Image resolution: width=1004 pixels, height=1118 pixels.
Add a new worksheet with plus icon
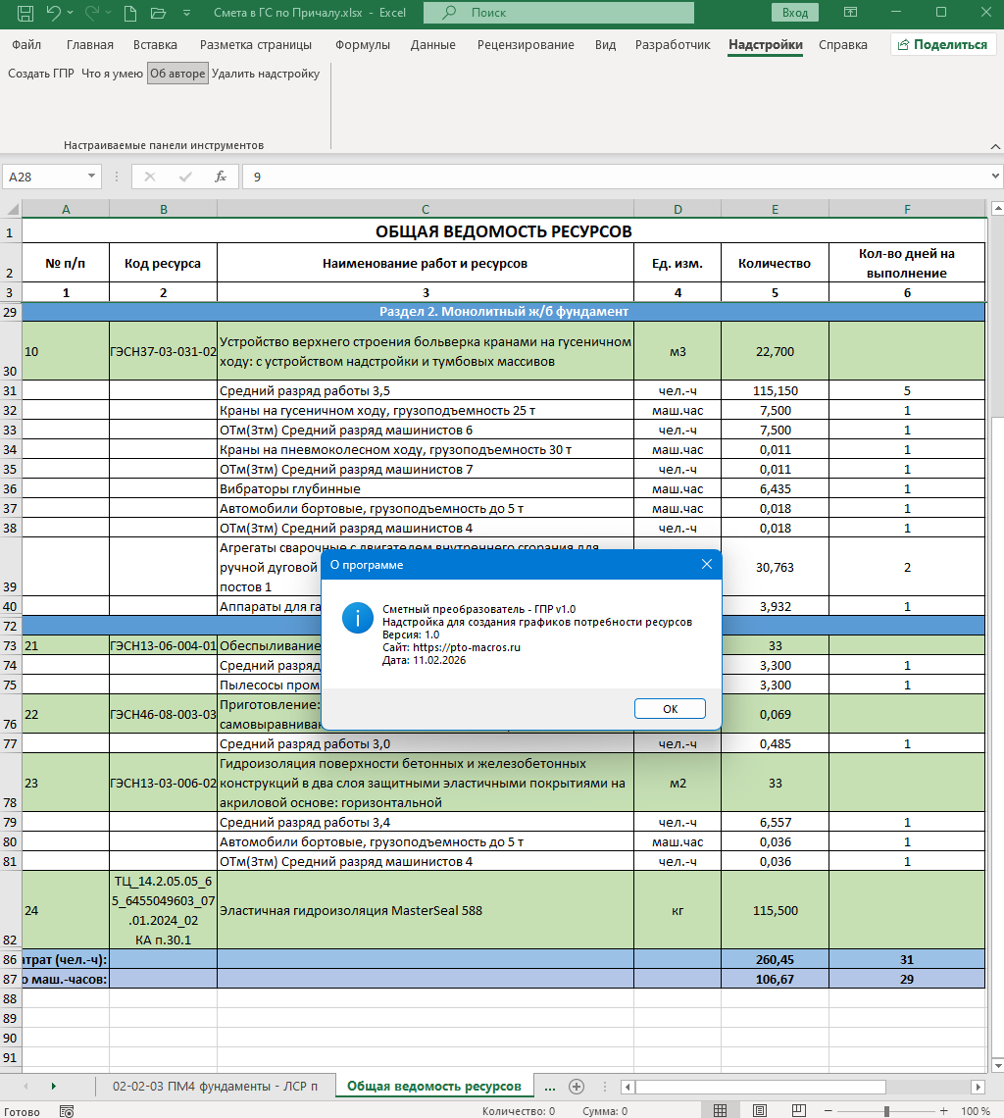pyautogui.click(x=577, y=1087)
